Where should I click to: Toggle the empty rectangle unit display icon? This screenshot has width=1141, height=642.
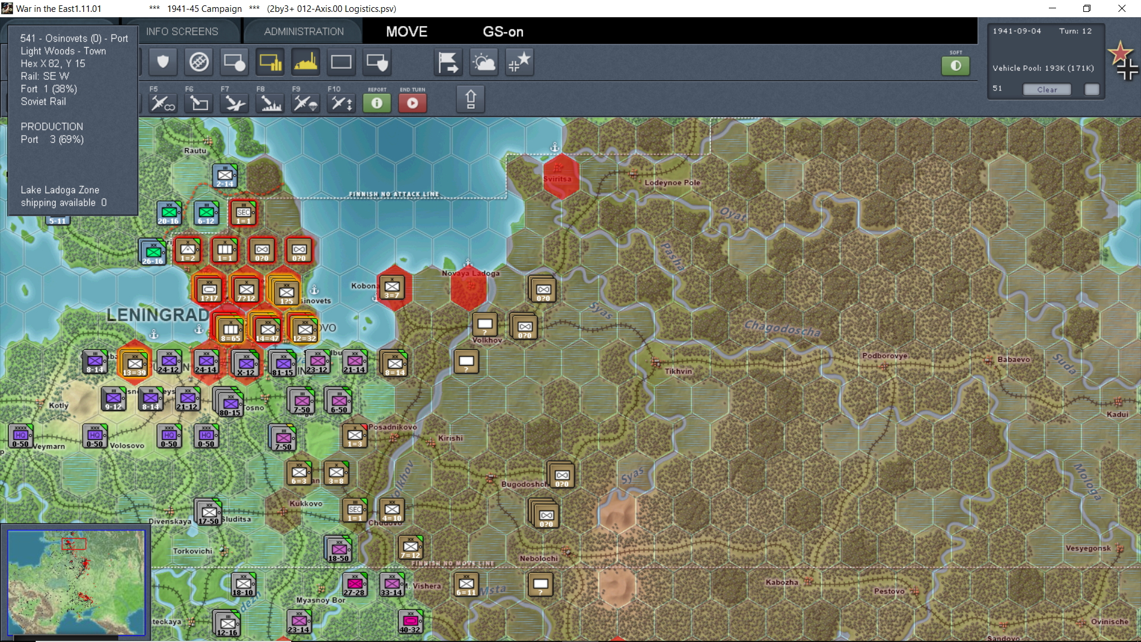tap(341, 62)
